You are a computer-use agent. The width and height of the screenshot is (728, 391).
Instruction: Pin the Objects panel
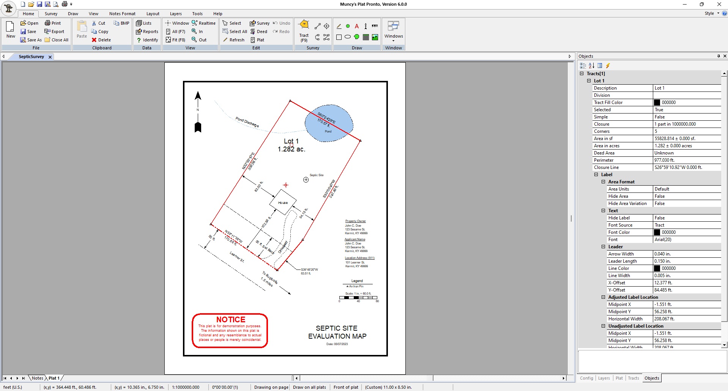(719, 56)
